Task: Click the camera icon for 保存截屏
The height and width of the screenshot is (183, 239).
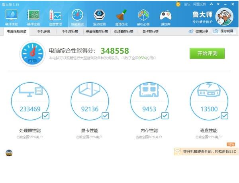Action: (x=215, y=31)
